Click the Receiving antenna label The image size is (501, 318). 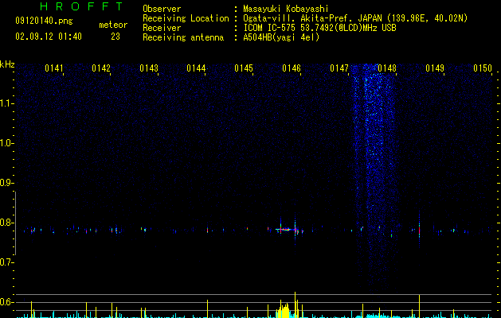pos(183,37)
